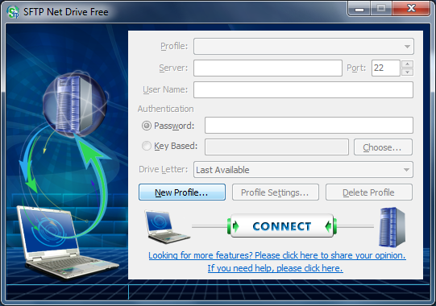
Task: Click the Password input field
Action: tap(309, 125)
